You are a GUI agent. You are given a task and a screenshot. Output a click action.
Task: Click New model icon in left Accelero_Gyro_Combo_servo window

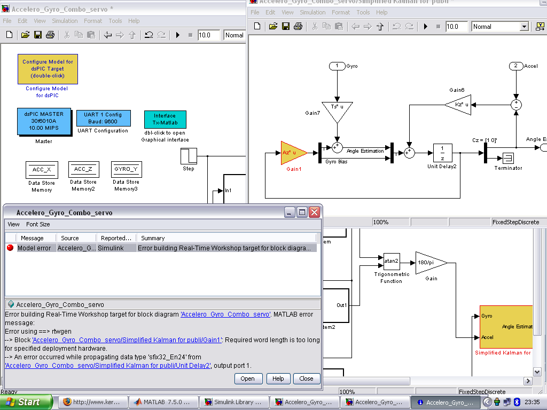[10, 35]
